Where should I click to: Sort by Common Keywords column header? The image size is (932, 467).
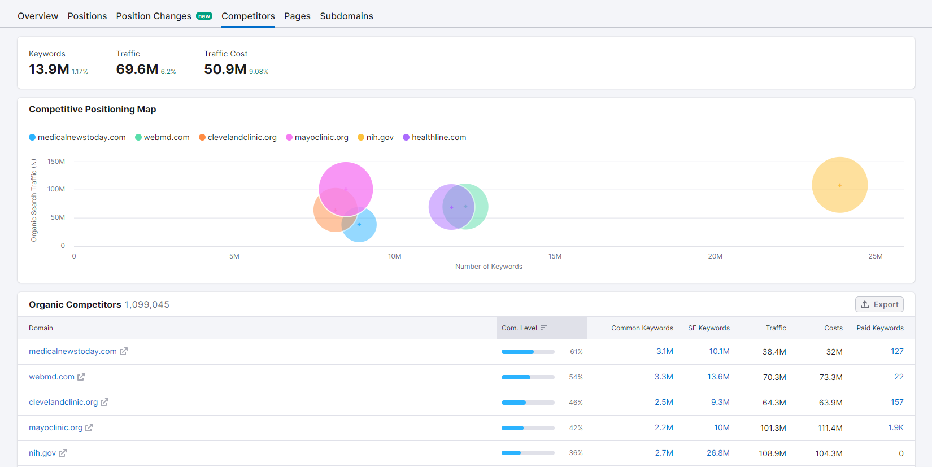click(642, 328)
